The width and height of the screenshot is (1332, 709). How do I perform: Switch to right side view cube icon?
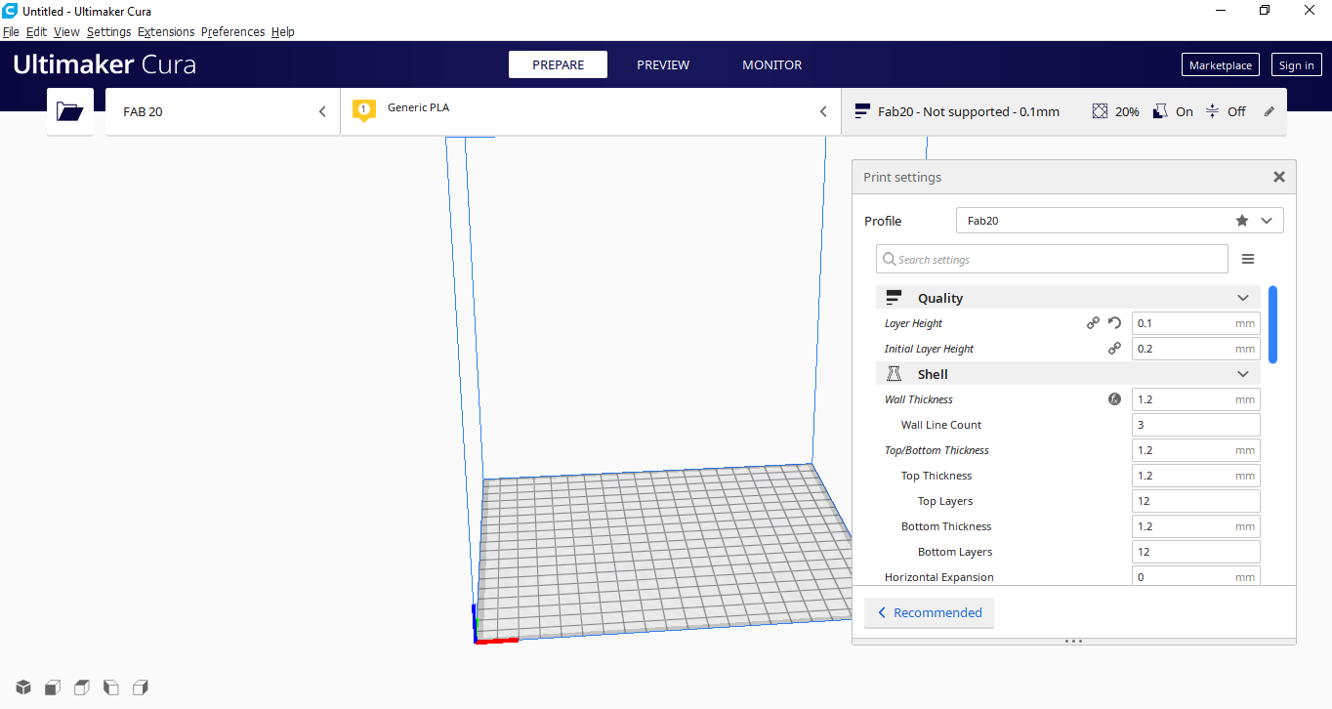(x=141, y=688)
